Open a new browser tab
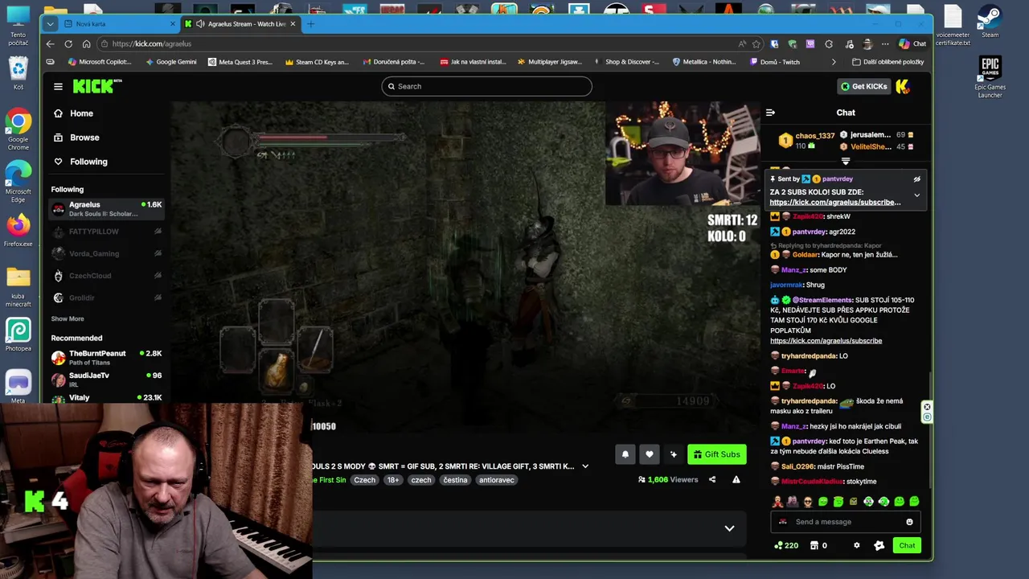1029x579 pixels. coord(311,24)
